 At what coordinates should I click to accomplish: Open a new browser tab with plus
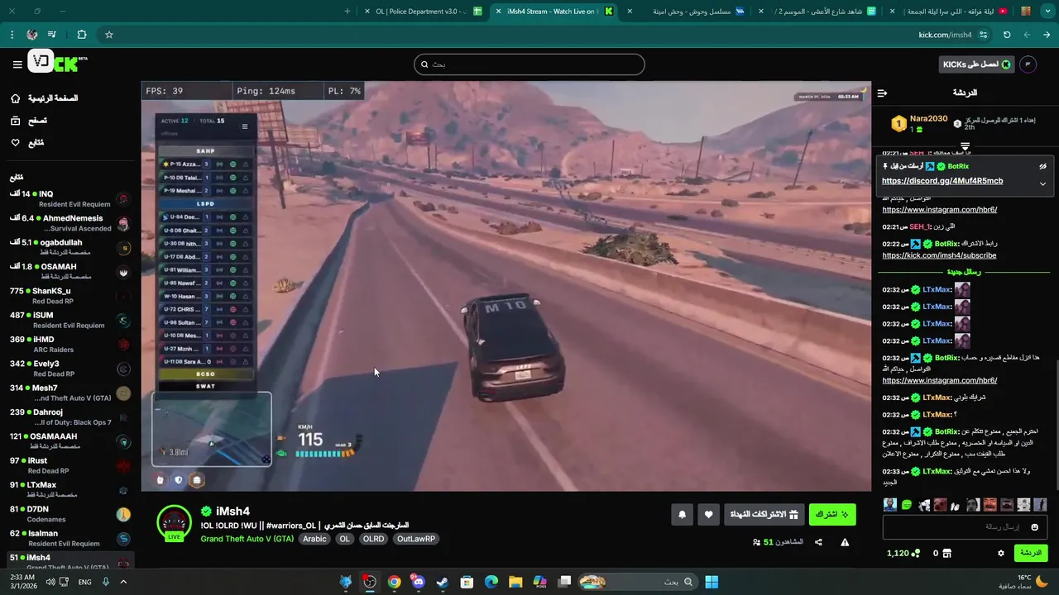pyautogui.click(x=347, y=12)
